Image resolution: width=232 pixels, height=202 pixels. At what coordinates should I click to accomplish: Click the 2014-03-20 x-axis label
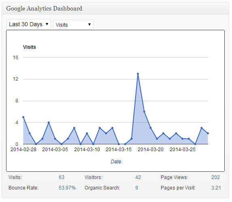[151, 150]
